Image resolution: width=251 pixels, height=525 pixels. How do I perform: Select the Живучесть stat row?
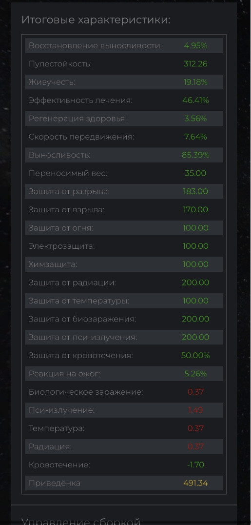point(124,82)
